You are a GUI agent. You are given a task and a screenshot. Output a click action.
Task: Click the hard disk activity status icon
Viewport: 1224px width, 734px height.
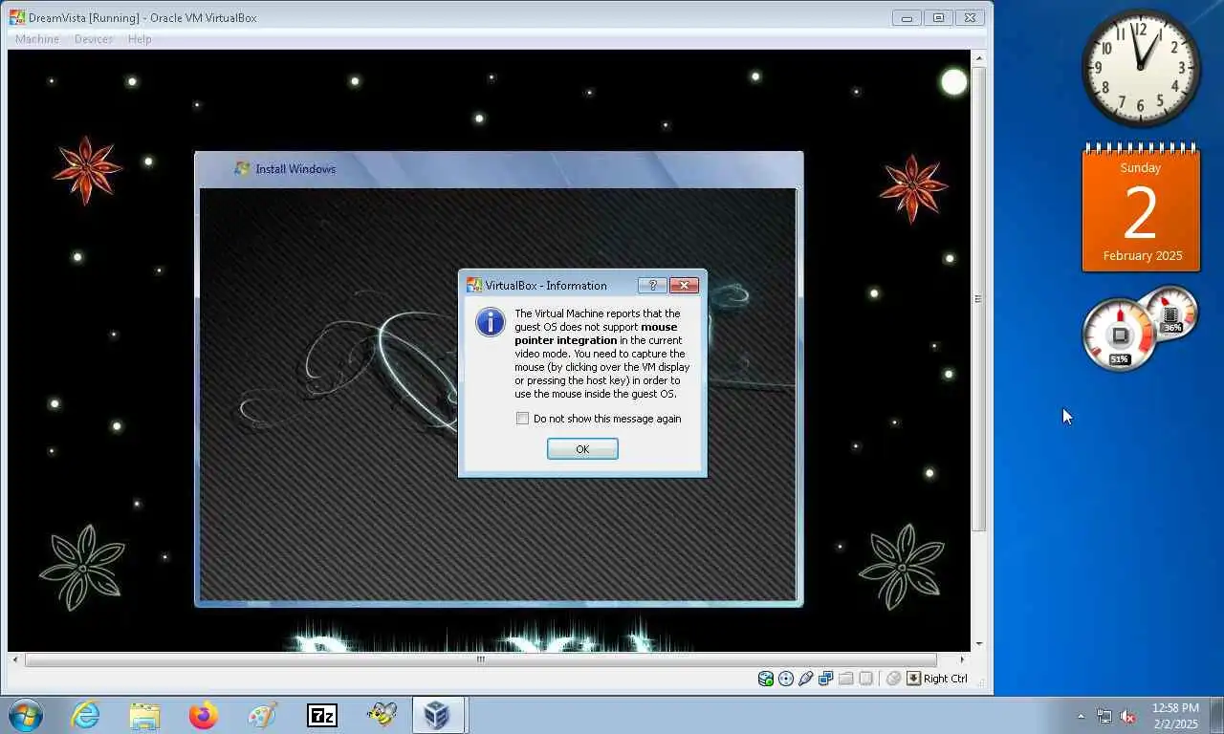point(766,679)
